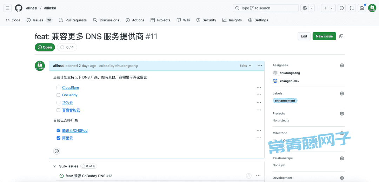Open the create new plus menu
This screenshot has height=182, width=379.
point(328,8)
